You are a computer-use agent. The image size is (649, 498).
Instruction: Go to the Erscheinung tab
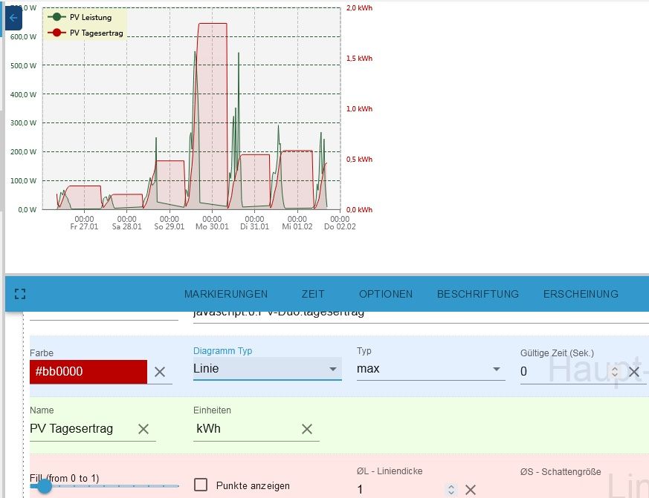[581, 294]
